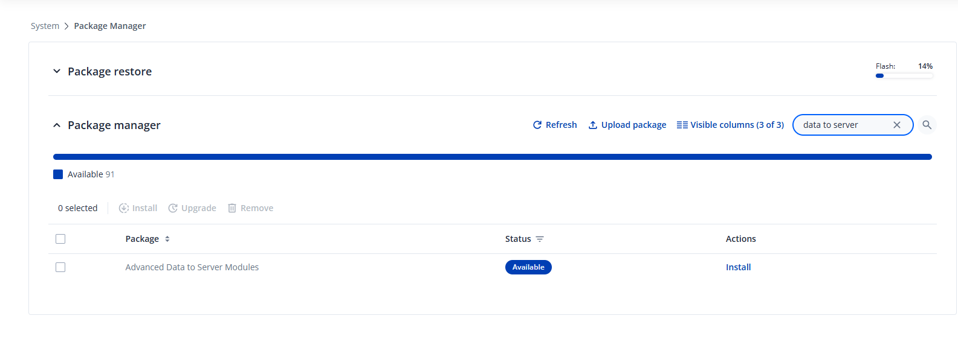Click in the package search field
Image resolution: width=958 pixels, height=339 pixels.
click(843, 125)
